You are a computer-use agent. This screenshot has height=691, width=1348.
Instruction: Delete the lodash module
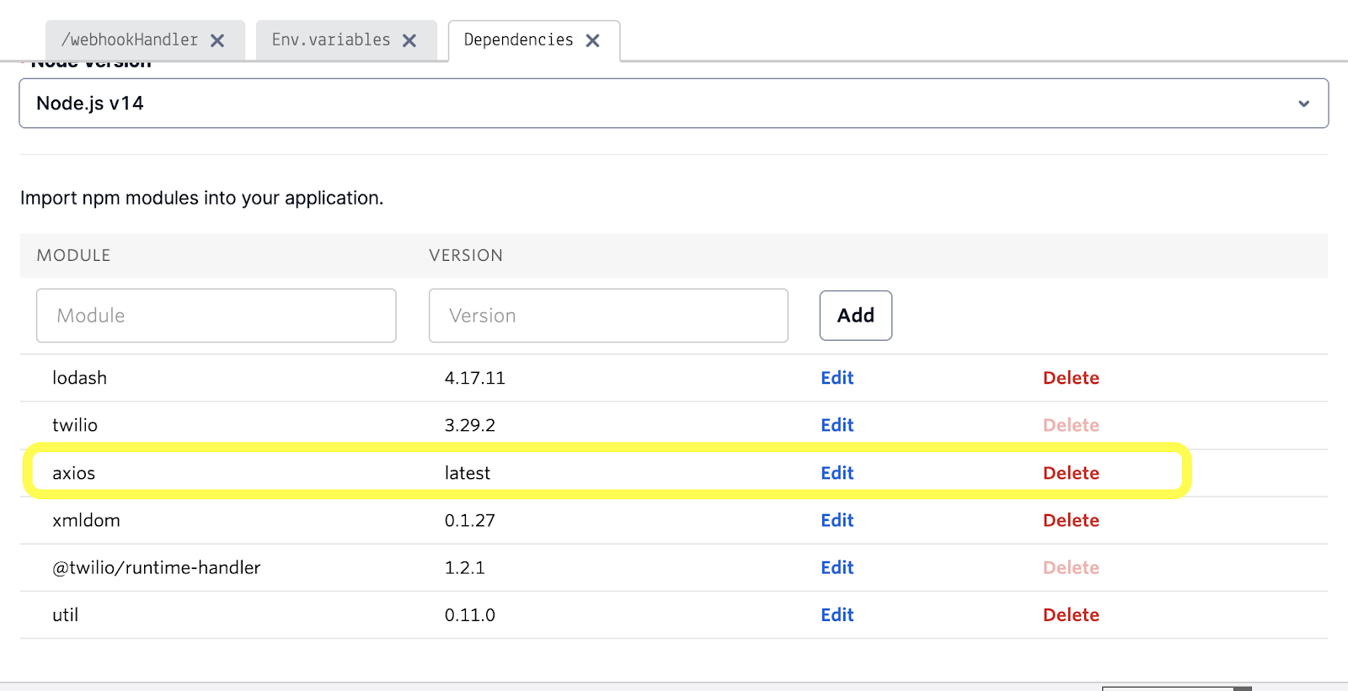[1071, 378]
